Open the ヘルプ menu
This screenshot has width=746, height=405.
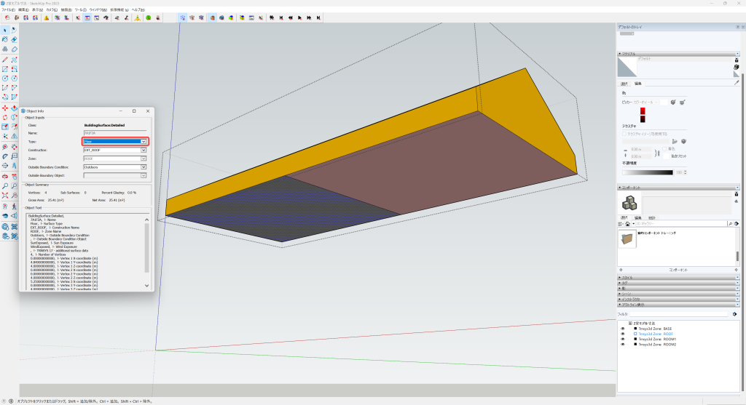[138, 9]
